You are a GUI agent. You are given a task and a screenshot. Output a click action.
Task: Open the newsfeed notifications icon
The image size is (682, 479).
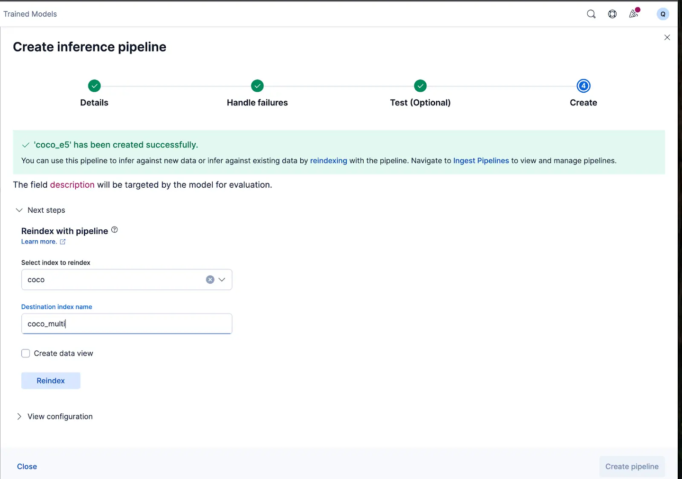[634, 14]
